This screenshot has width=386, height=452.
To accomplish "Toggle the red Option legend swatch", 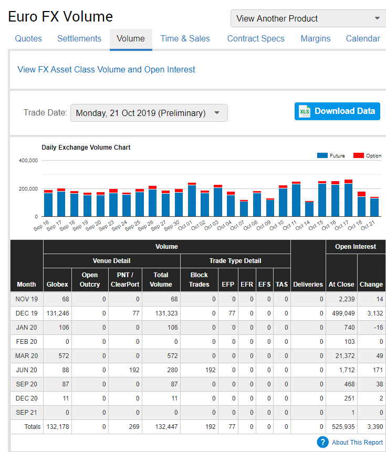I will 359,156.
